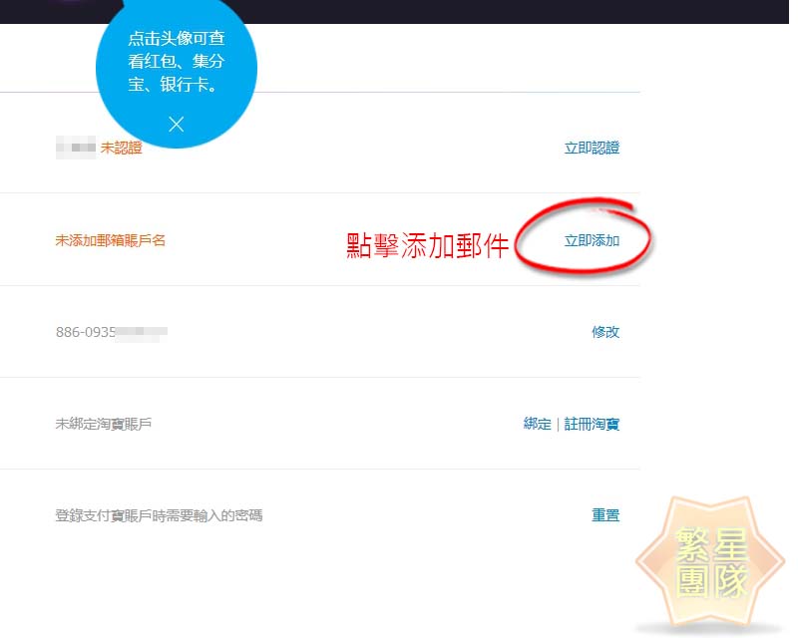Click the divider between 綁定 and 註冊淘寶
798x638 pixels.
tap(558, 424)
